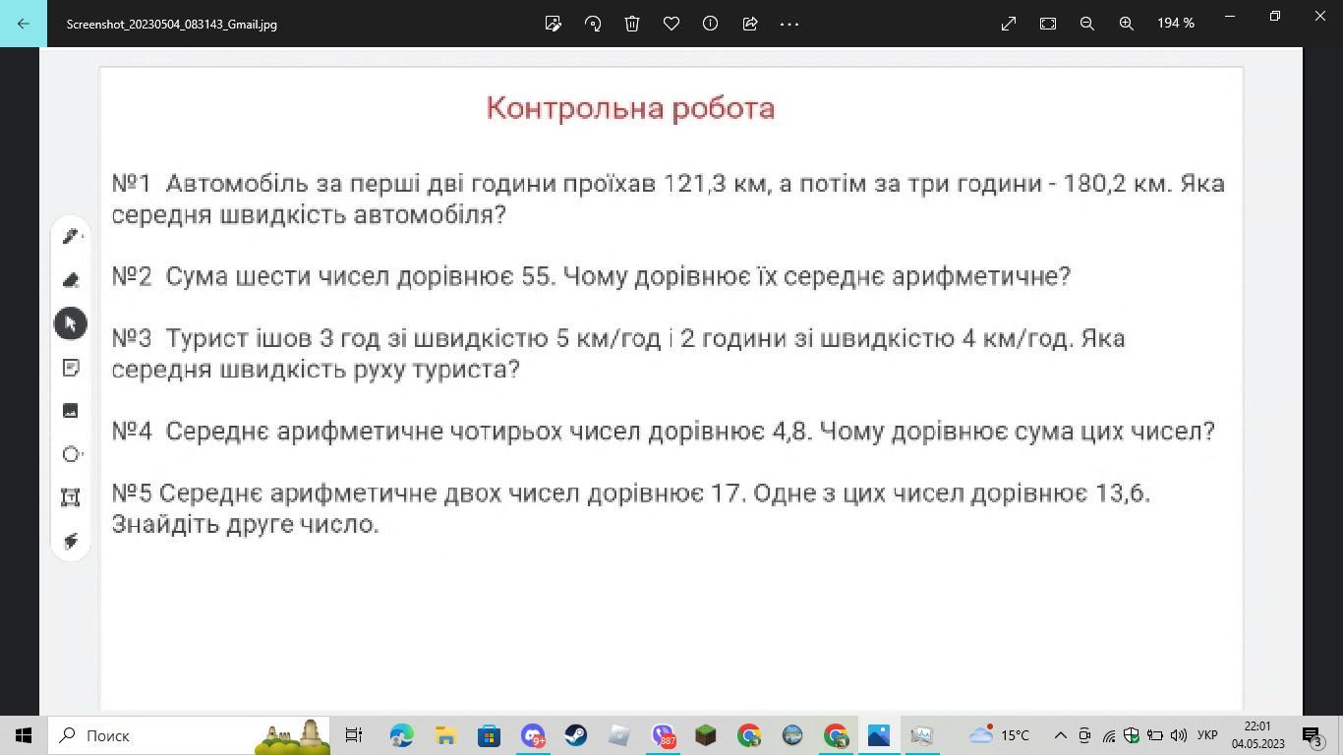
Task: Open the volume speaker control
Action: (1179, 735)
